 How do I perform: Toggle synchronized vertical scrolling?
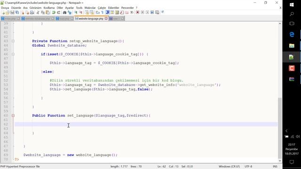(87, 13)
